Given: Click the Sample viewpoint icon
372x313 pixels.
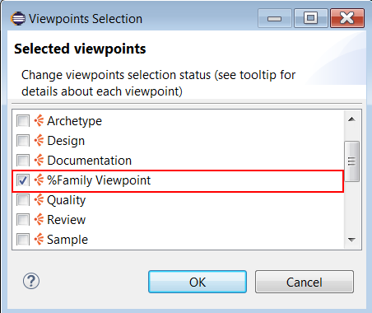Looking at the screenshot, I should (x=39, y=240).
